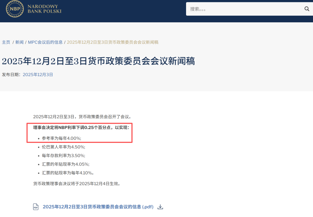The image size is (313, 217).
Task: Click the December 4 effective date sentence
Action: click(x=77, y=183)
